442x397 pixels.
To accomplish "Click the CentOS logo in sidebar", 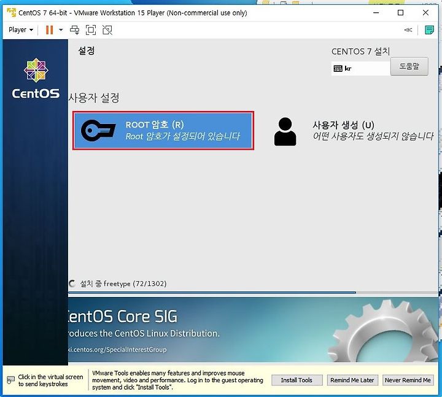I will (x=36, y=79).
